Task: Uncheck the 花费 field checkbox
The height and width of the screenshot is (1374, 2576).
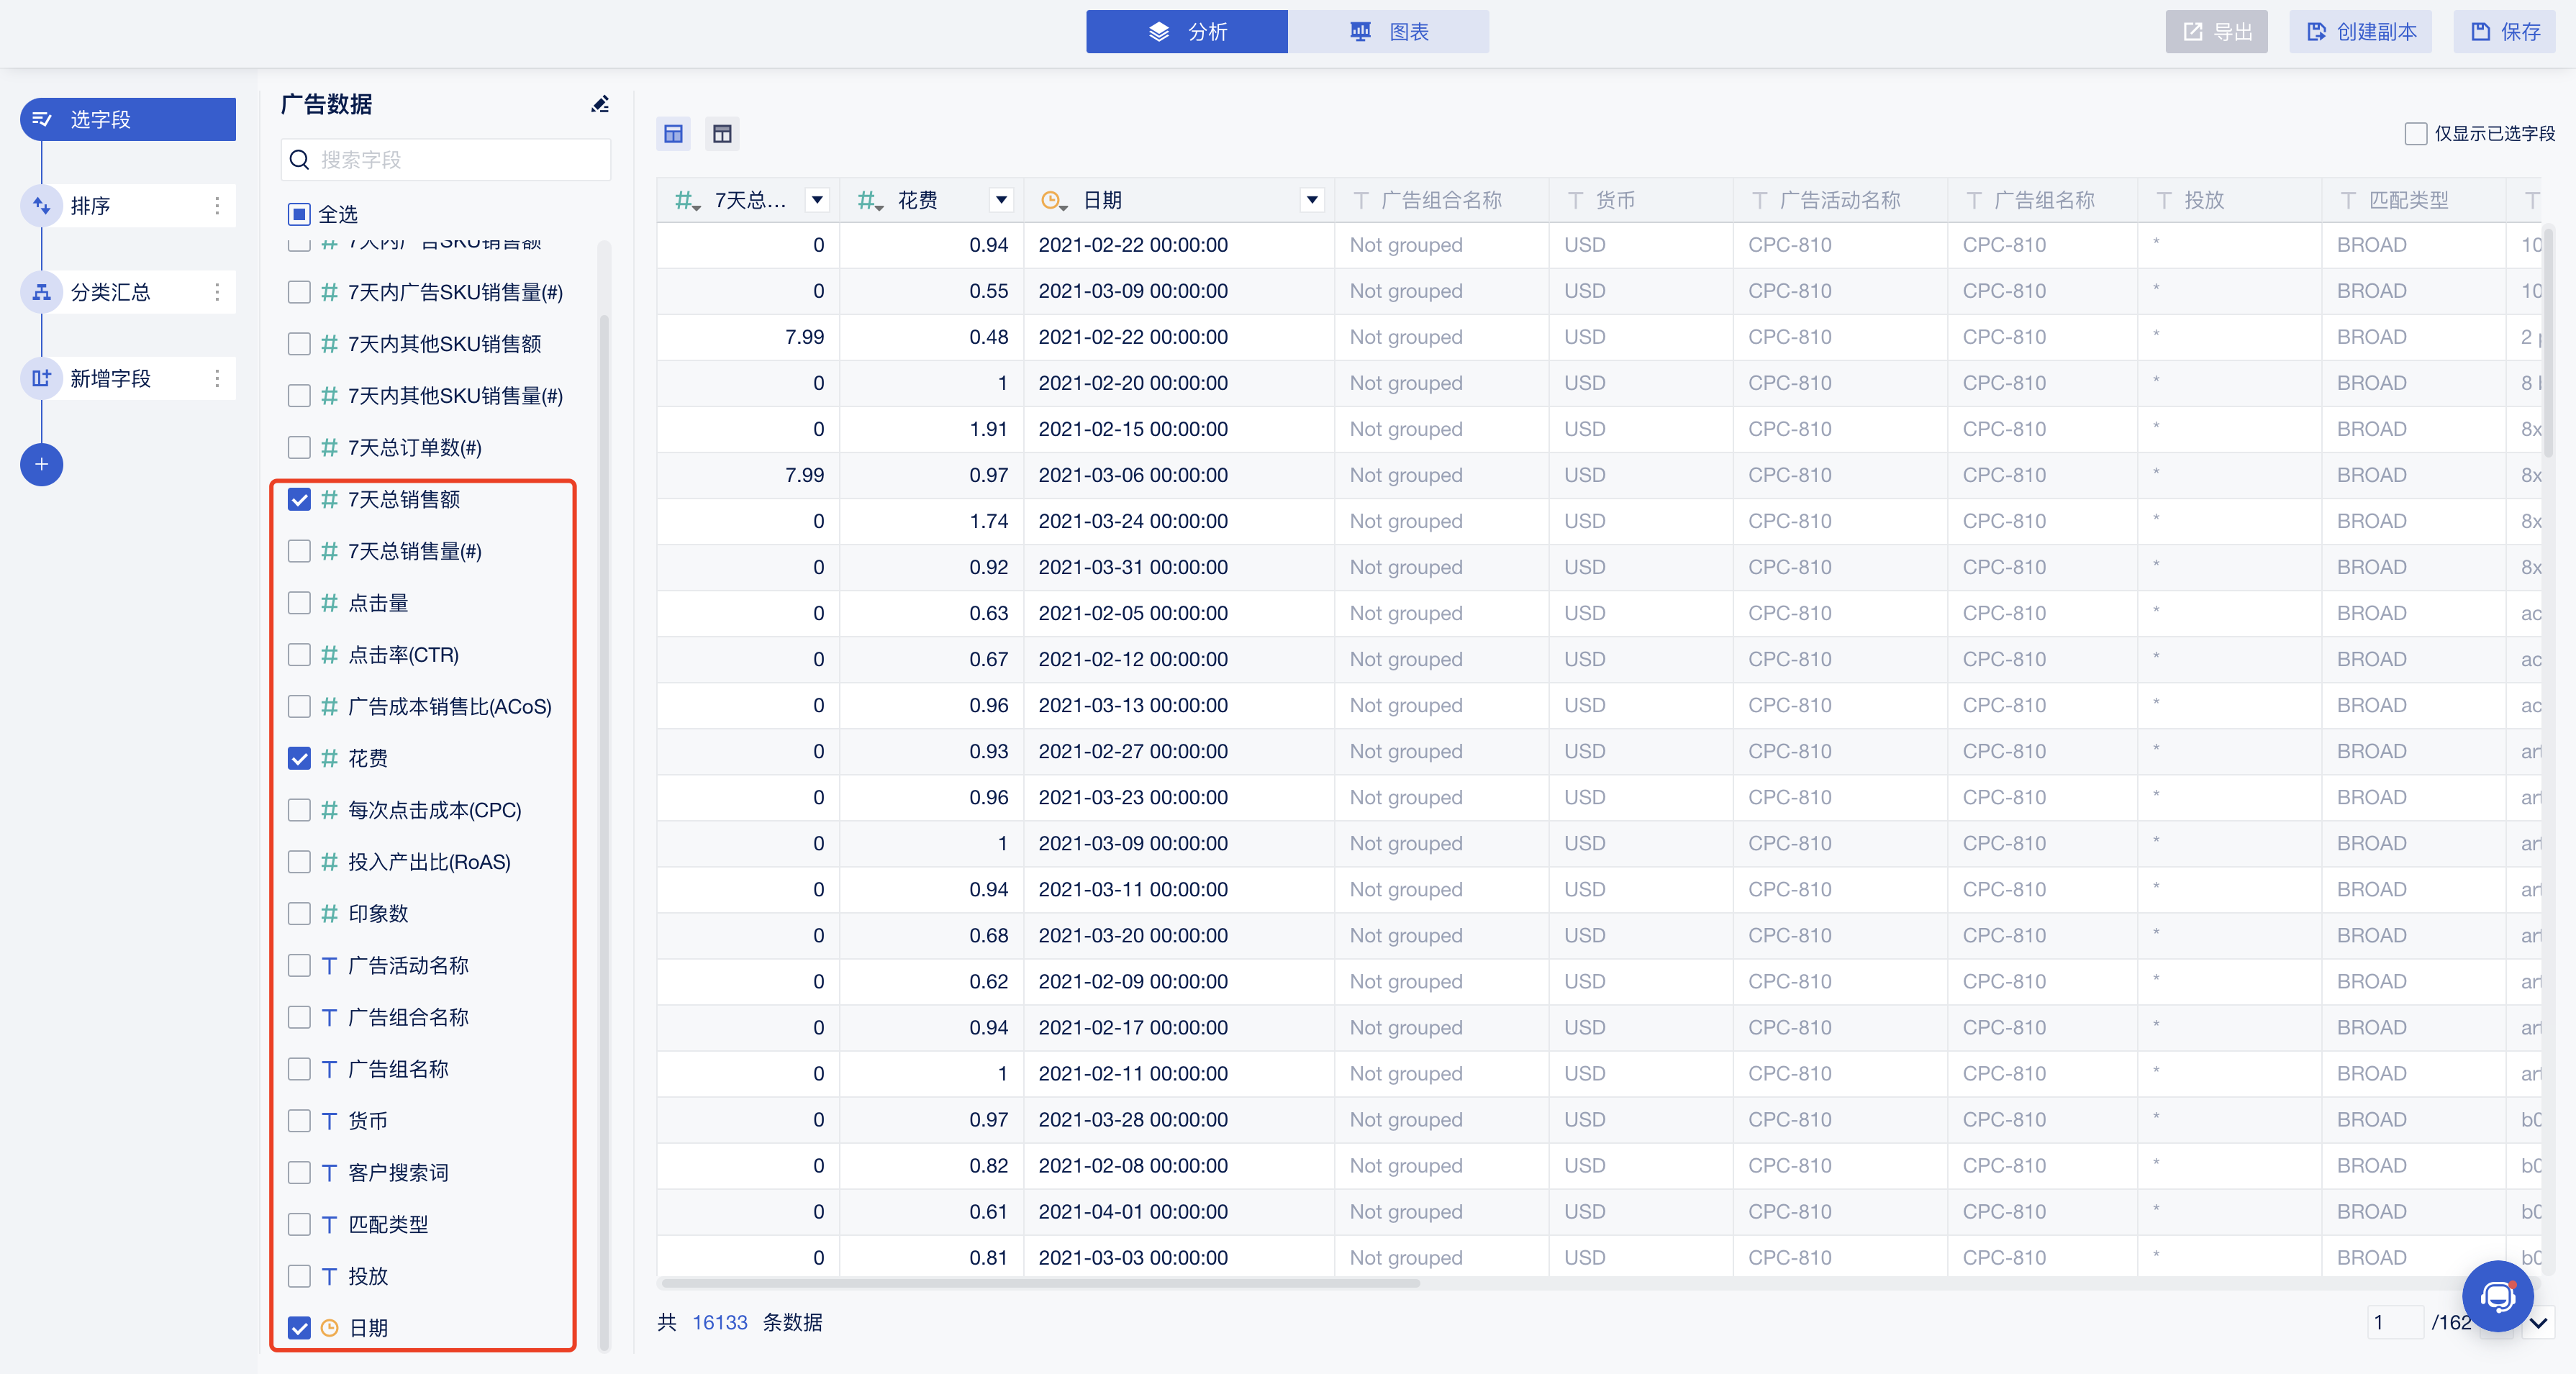Action: coord(299,758)
